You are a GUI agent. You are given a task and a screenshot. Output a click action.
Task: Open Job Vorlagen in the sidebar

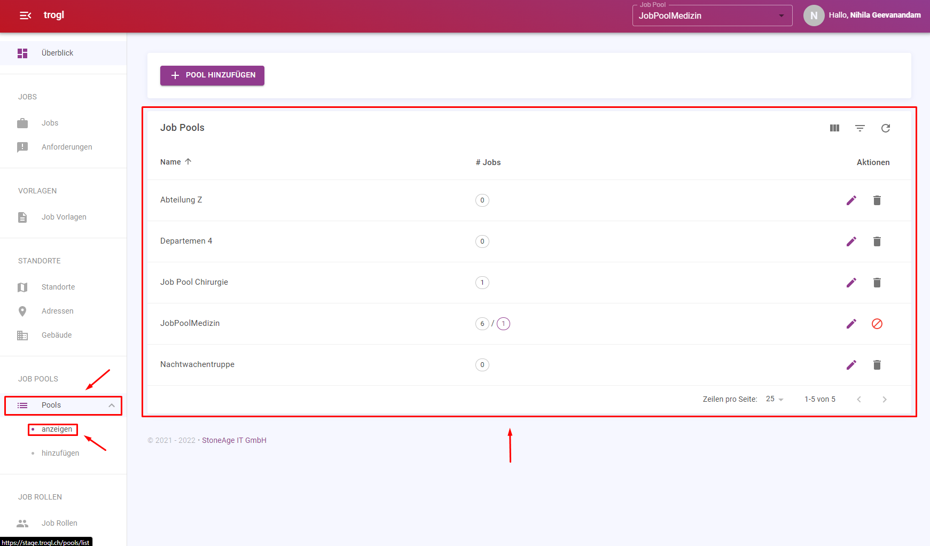(64, 217)
